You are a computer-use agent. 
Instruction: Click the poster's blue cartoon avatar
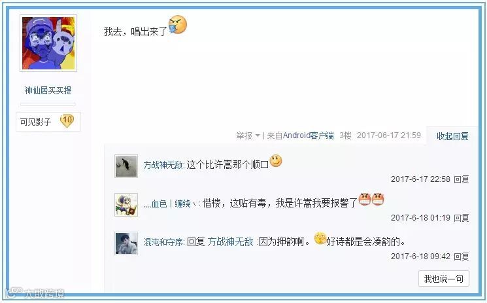(x=48, y=43)
